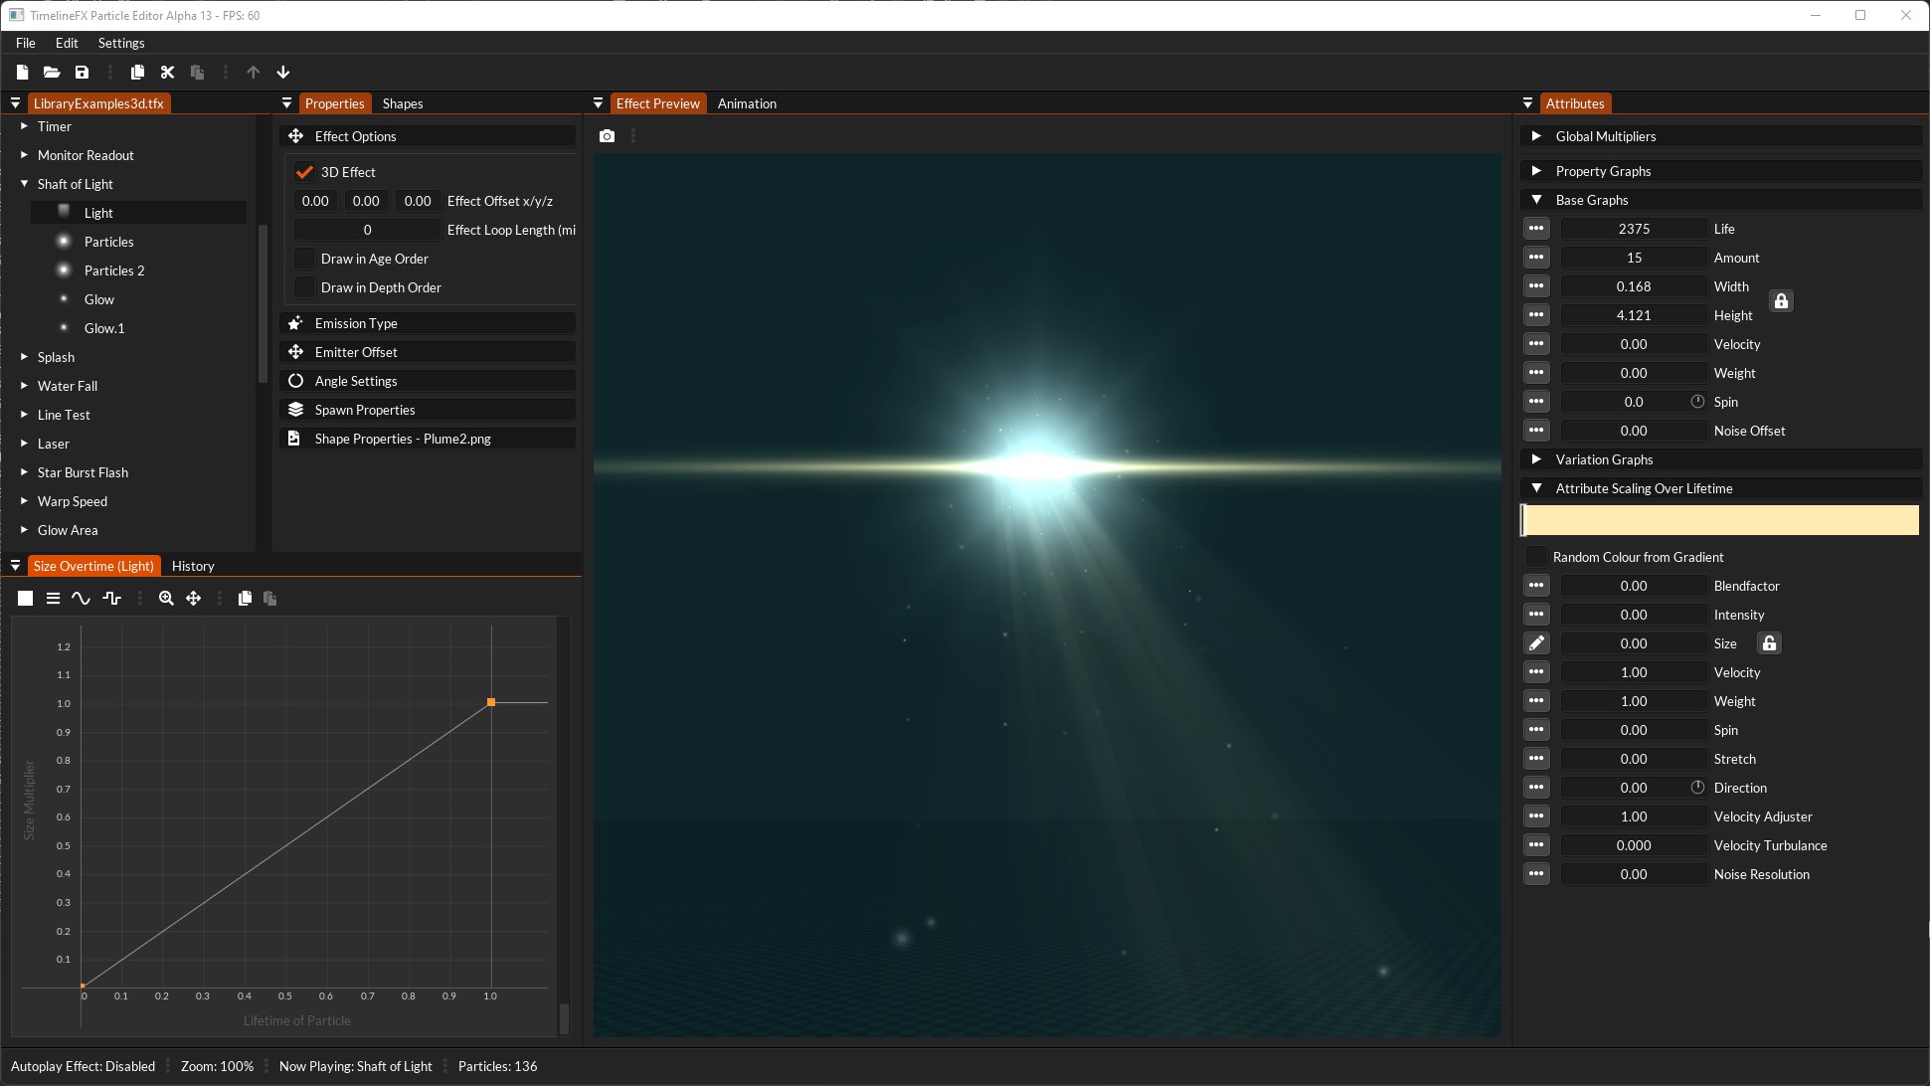Activate zoom tool in the graph editor
The width and height of the screenshot is (1930, 1086).
click(166, 598)
